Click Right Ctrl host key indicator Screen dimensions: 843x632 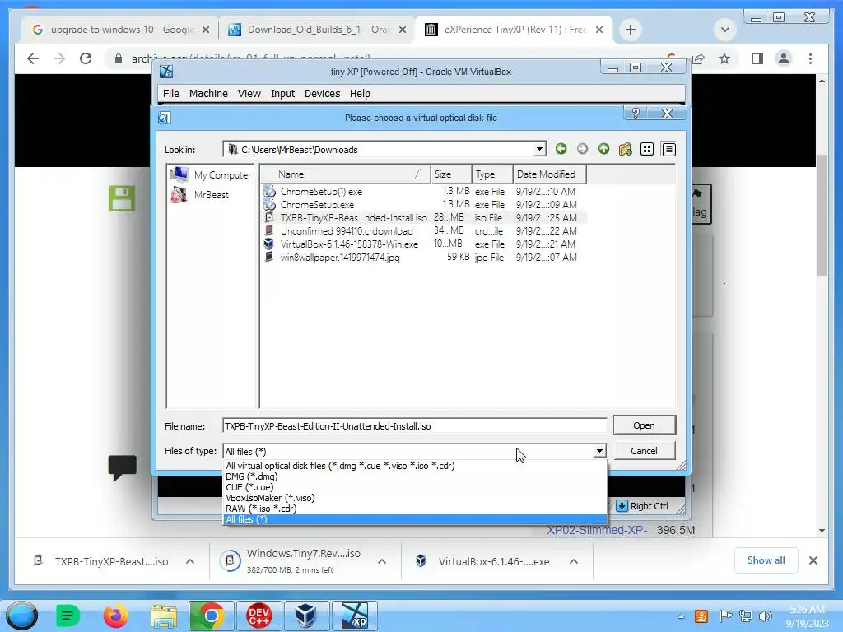click(x=642, y=506)
